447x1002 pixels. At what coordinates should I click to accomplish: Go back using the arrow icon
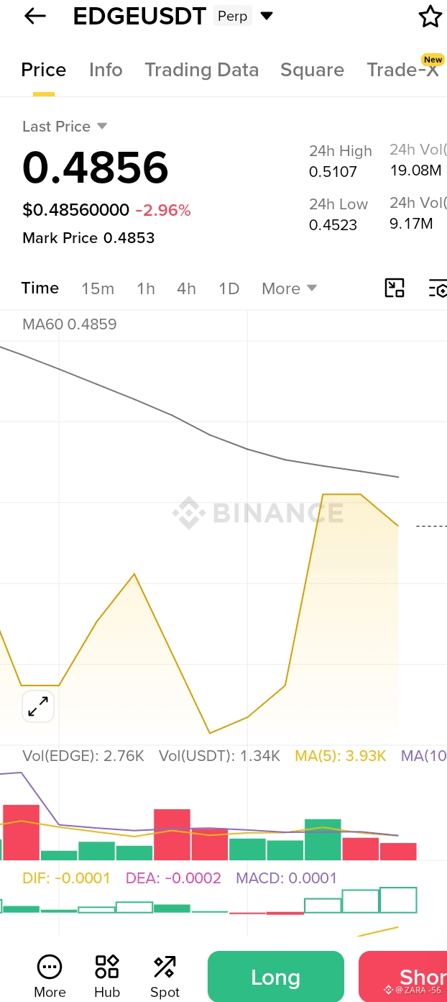pos(34,16)
